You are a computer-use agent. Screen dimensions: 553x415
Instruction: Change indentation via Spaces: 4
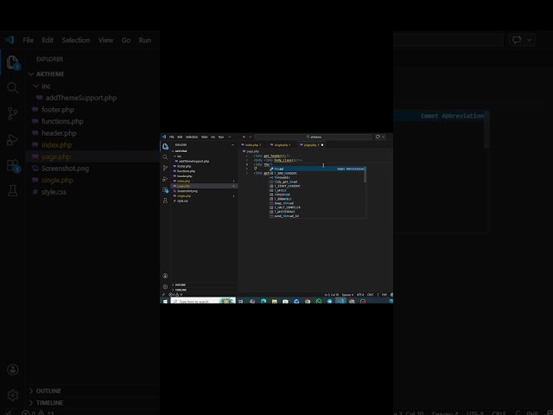(347, 295)
